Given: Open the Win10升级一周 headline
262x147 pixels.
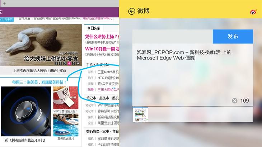Looking at the screenshot, I should tap(102, 49).
